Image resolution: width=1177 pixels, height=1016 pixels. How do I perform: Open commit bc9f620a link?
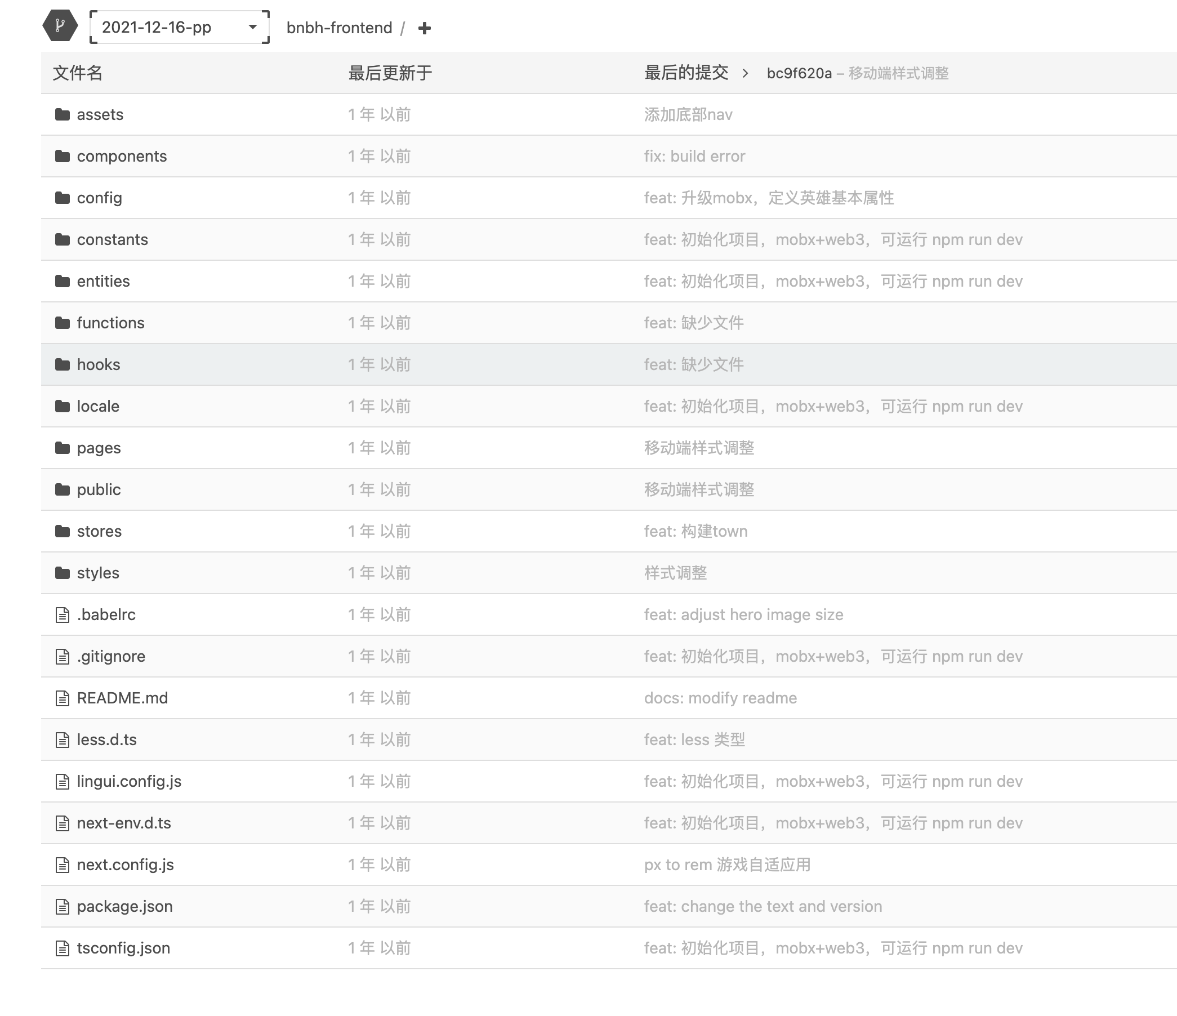(x=799, y=73)
